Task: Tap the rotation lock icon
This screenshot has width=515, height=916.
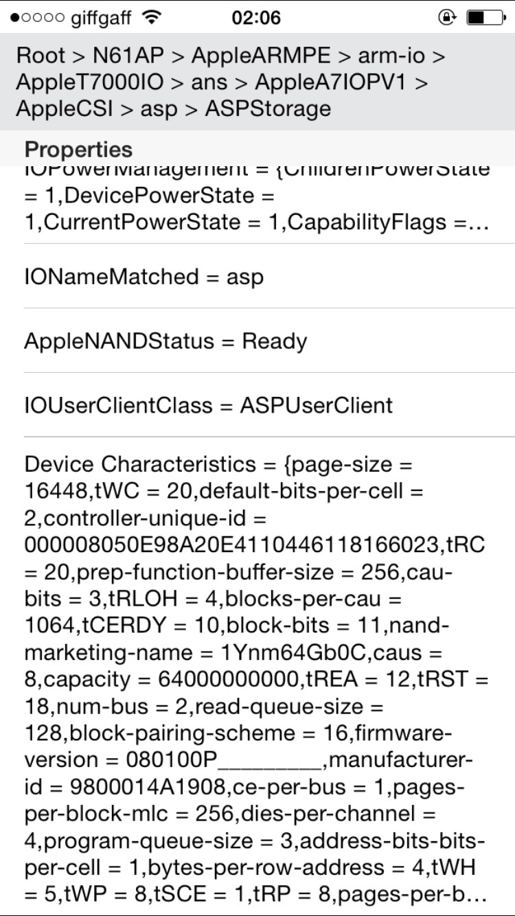Action: pos(447,17)
